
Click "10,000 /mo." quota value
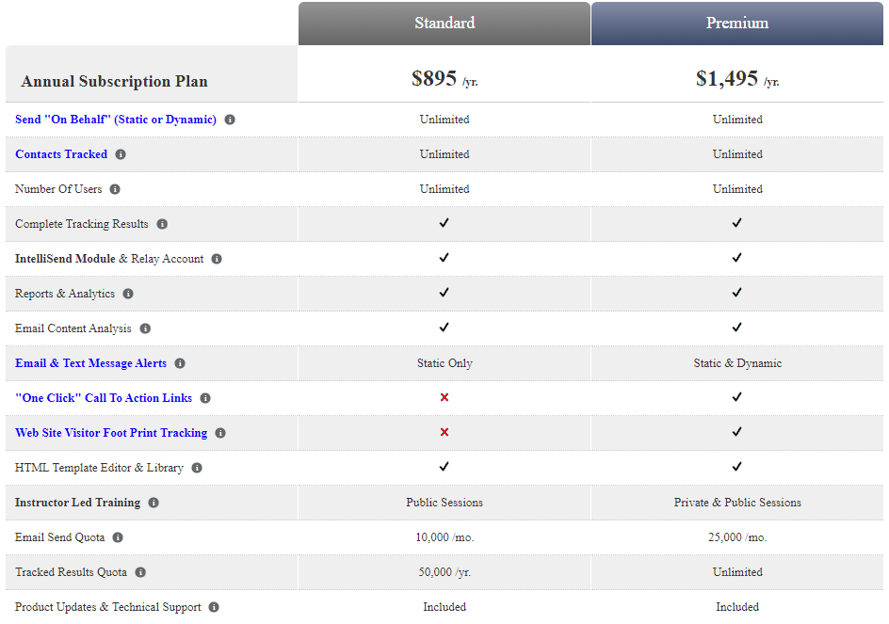pyautogui.click(x=444, y=537)
